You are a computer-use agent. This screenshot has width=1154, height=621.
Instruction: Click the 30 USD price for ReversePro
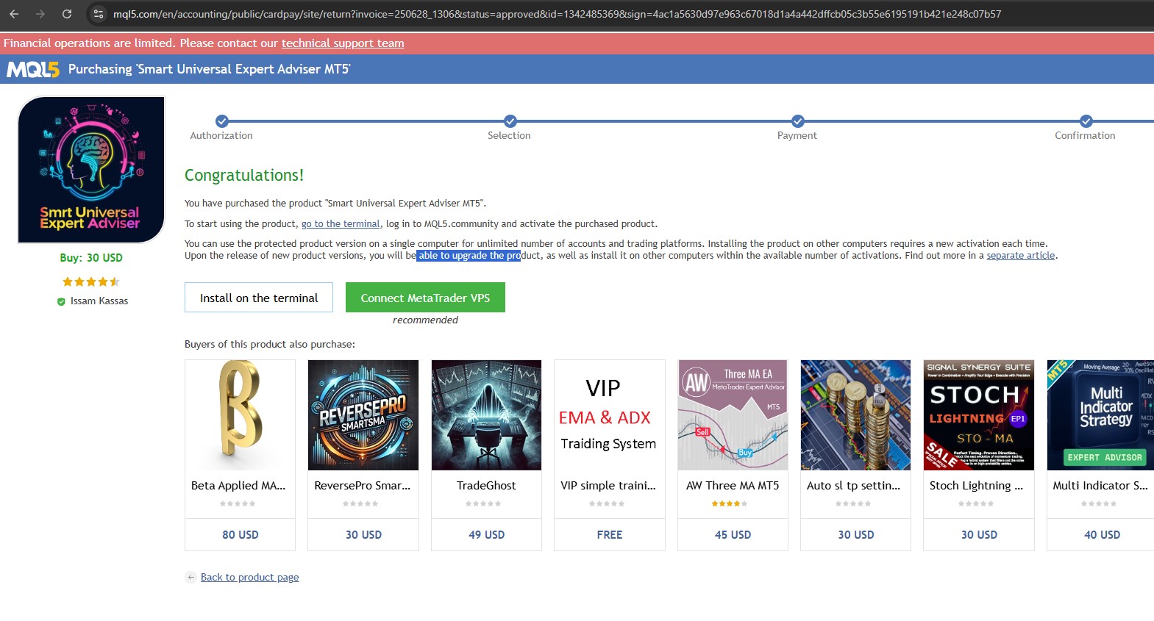click(x=363, y=535)
